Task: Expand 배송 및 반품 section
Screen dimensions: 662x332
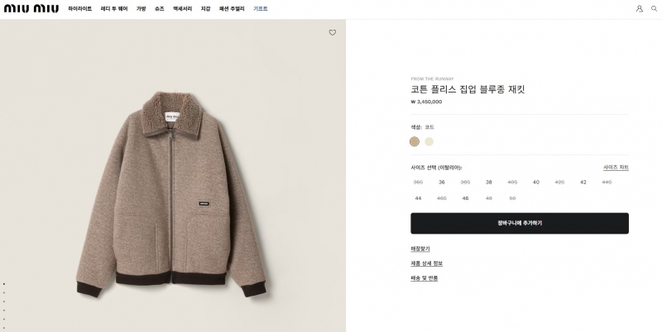Action: [425, 278]
